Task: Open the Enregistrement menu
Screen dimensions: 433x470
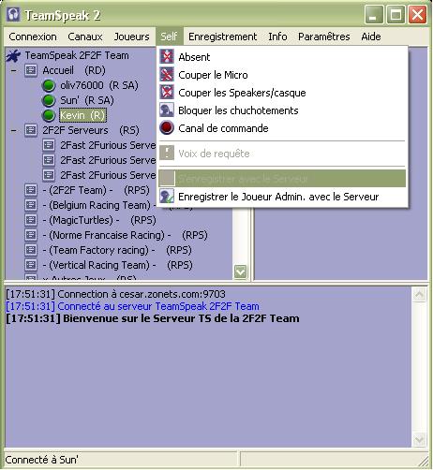Action: coord(222,37)
